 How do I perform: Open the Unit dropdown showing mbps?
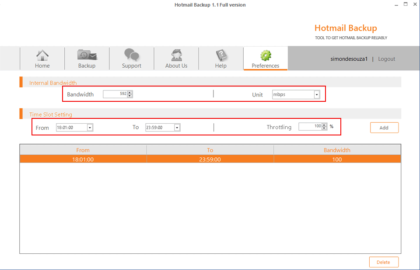pos(296,94)
